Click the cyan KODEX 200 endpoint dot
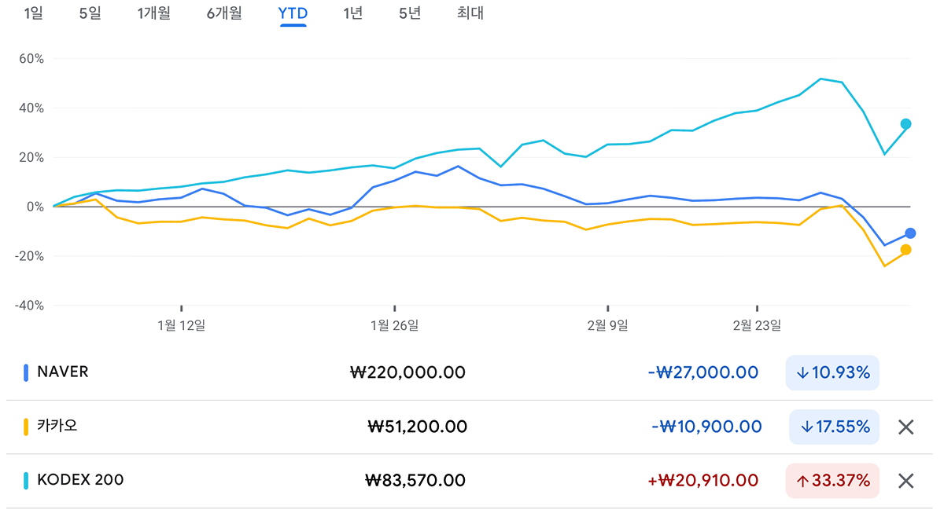This screenshot has height=513, width=944. (905, 124)
